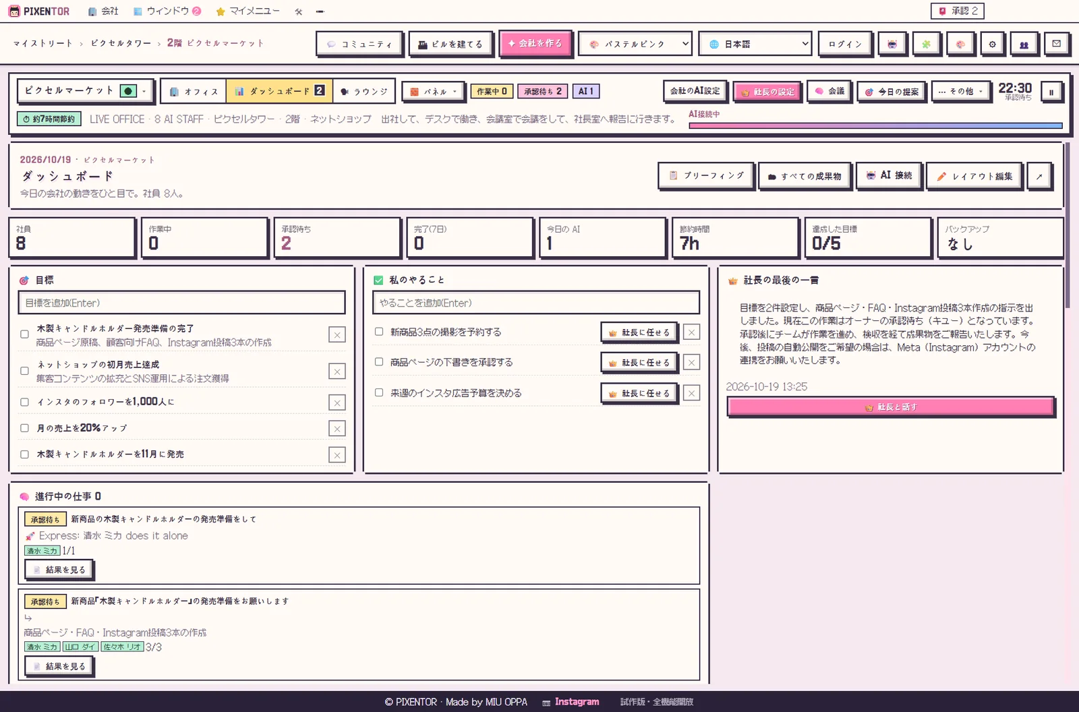
Task: Check the 木製キャンドルホルダー発売準備の完了 goal checkbox
Action: [x=24, y=334]
